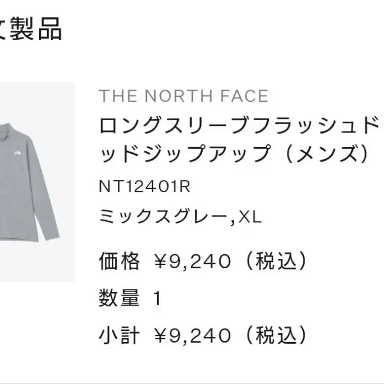The width and height of the screenshot is (384, 384).
Task: Click the white logo on the shirt image
Action: [x=17, y=154]
